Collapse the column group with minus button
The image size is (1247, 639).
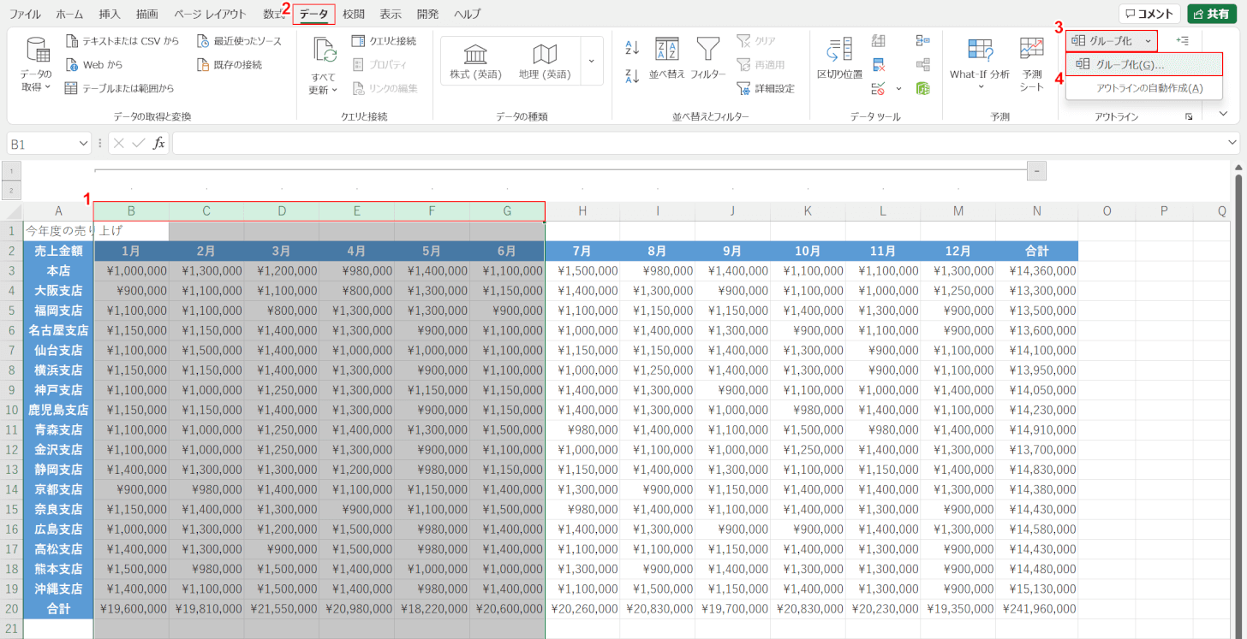click(x=1036, y=171)
